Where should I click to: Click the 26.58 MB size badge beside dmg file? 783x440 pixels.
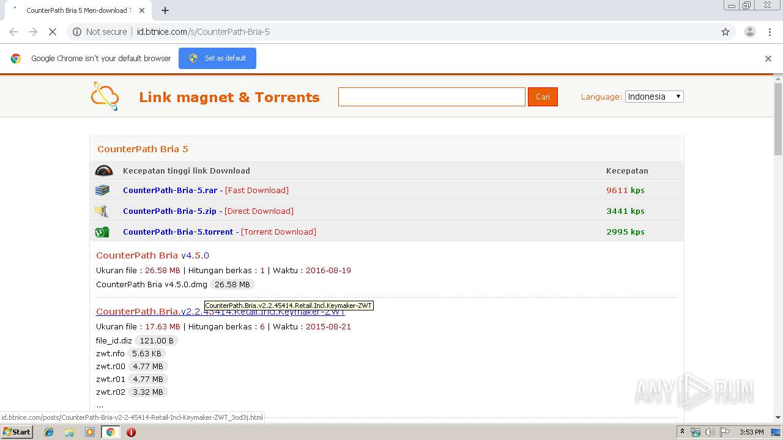pyautogui.click(x=232, y=284)
